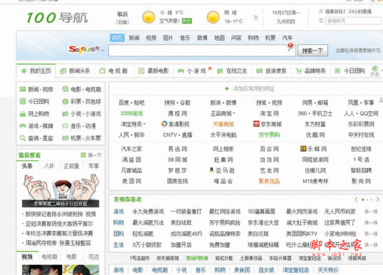
Task: Open the cartoon news thumbnail image
Action: (x=61, y=191)
